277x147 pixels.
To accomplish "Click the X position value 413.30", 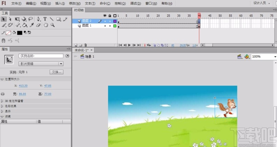I will tap(23, 86).
